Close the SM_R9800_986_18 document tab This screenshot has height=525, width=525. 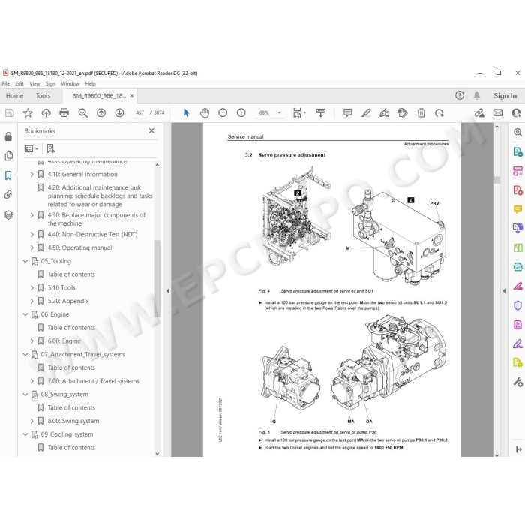coord(132,95)
